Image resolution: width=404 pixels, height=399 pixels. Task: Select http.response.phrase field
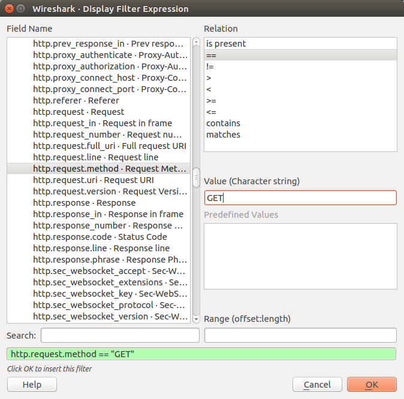click(99, 260)
